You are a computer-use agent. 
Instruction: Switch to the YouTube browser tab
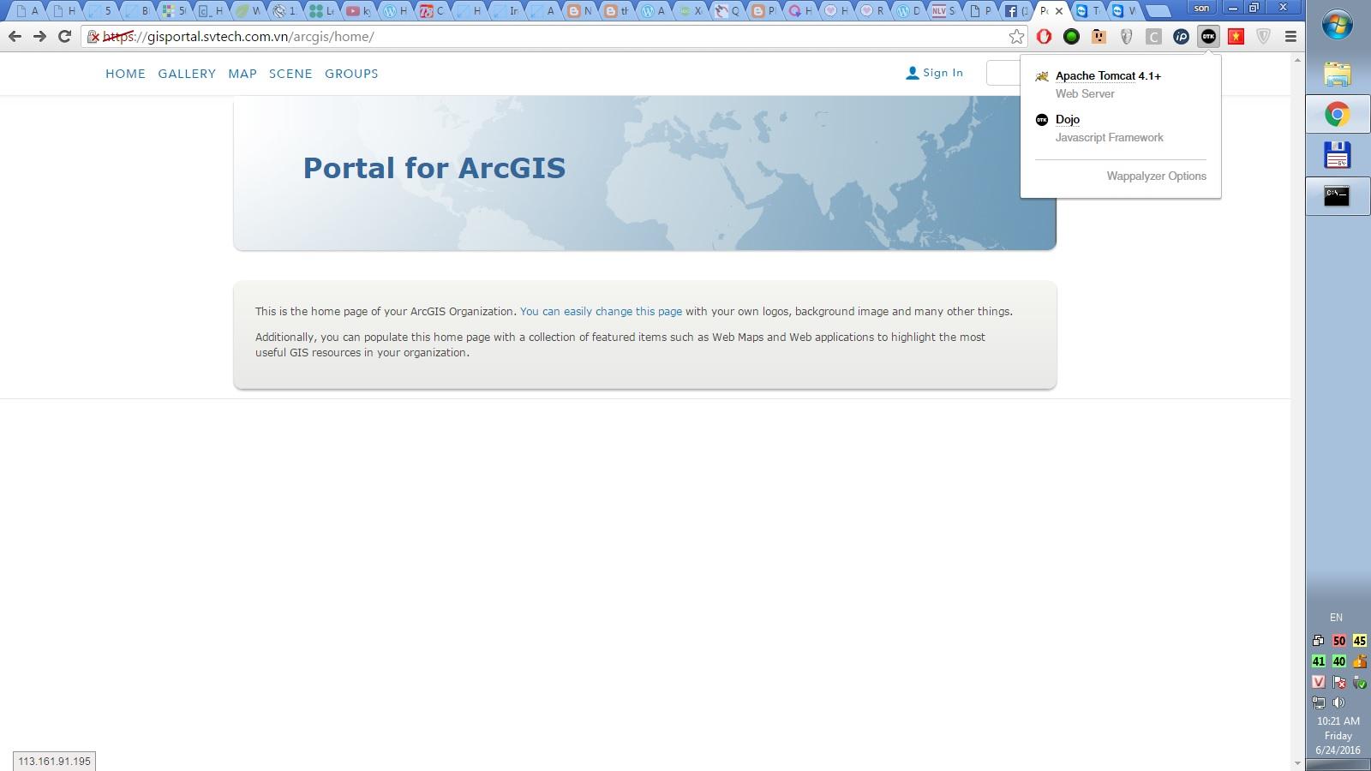357,11
